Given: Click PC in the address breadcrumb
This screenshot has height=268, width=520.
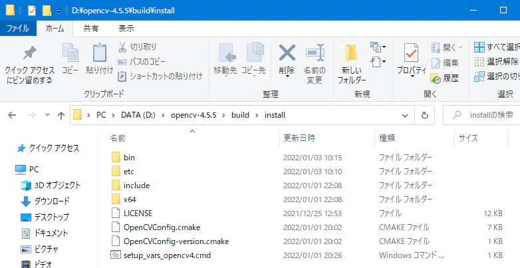Looking at the screenshot, I should 101,115.
